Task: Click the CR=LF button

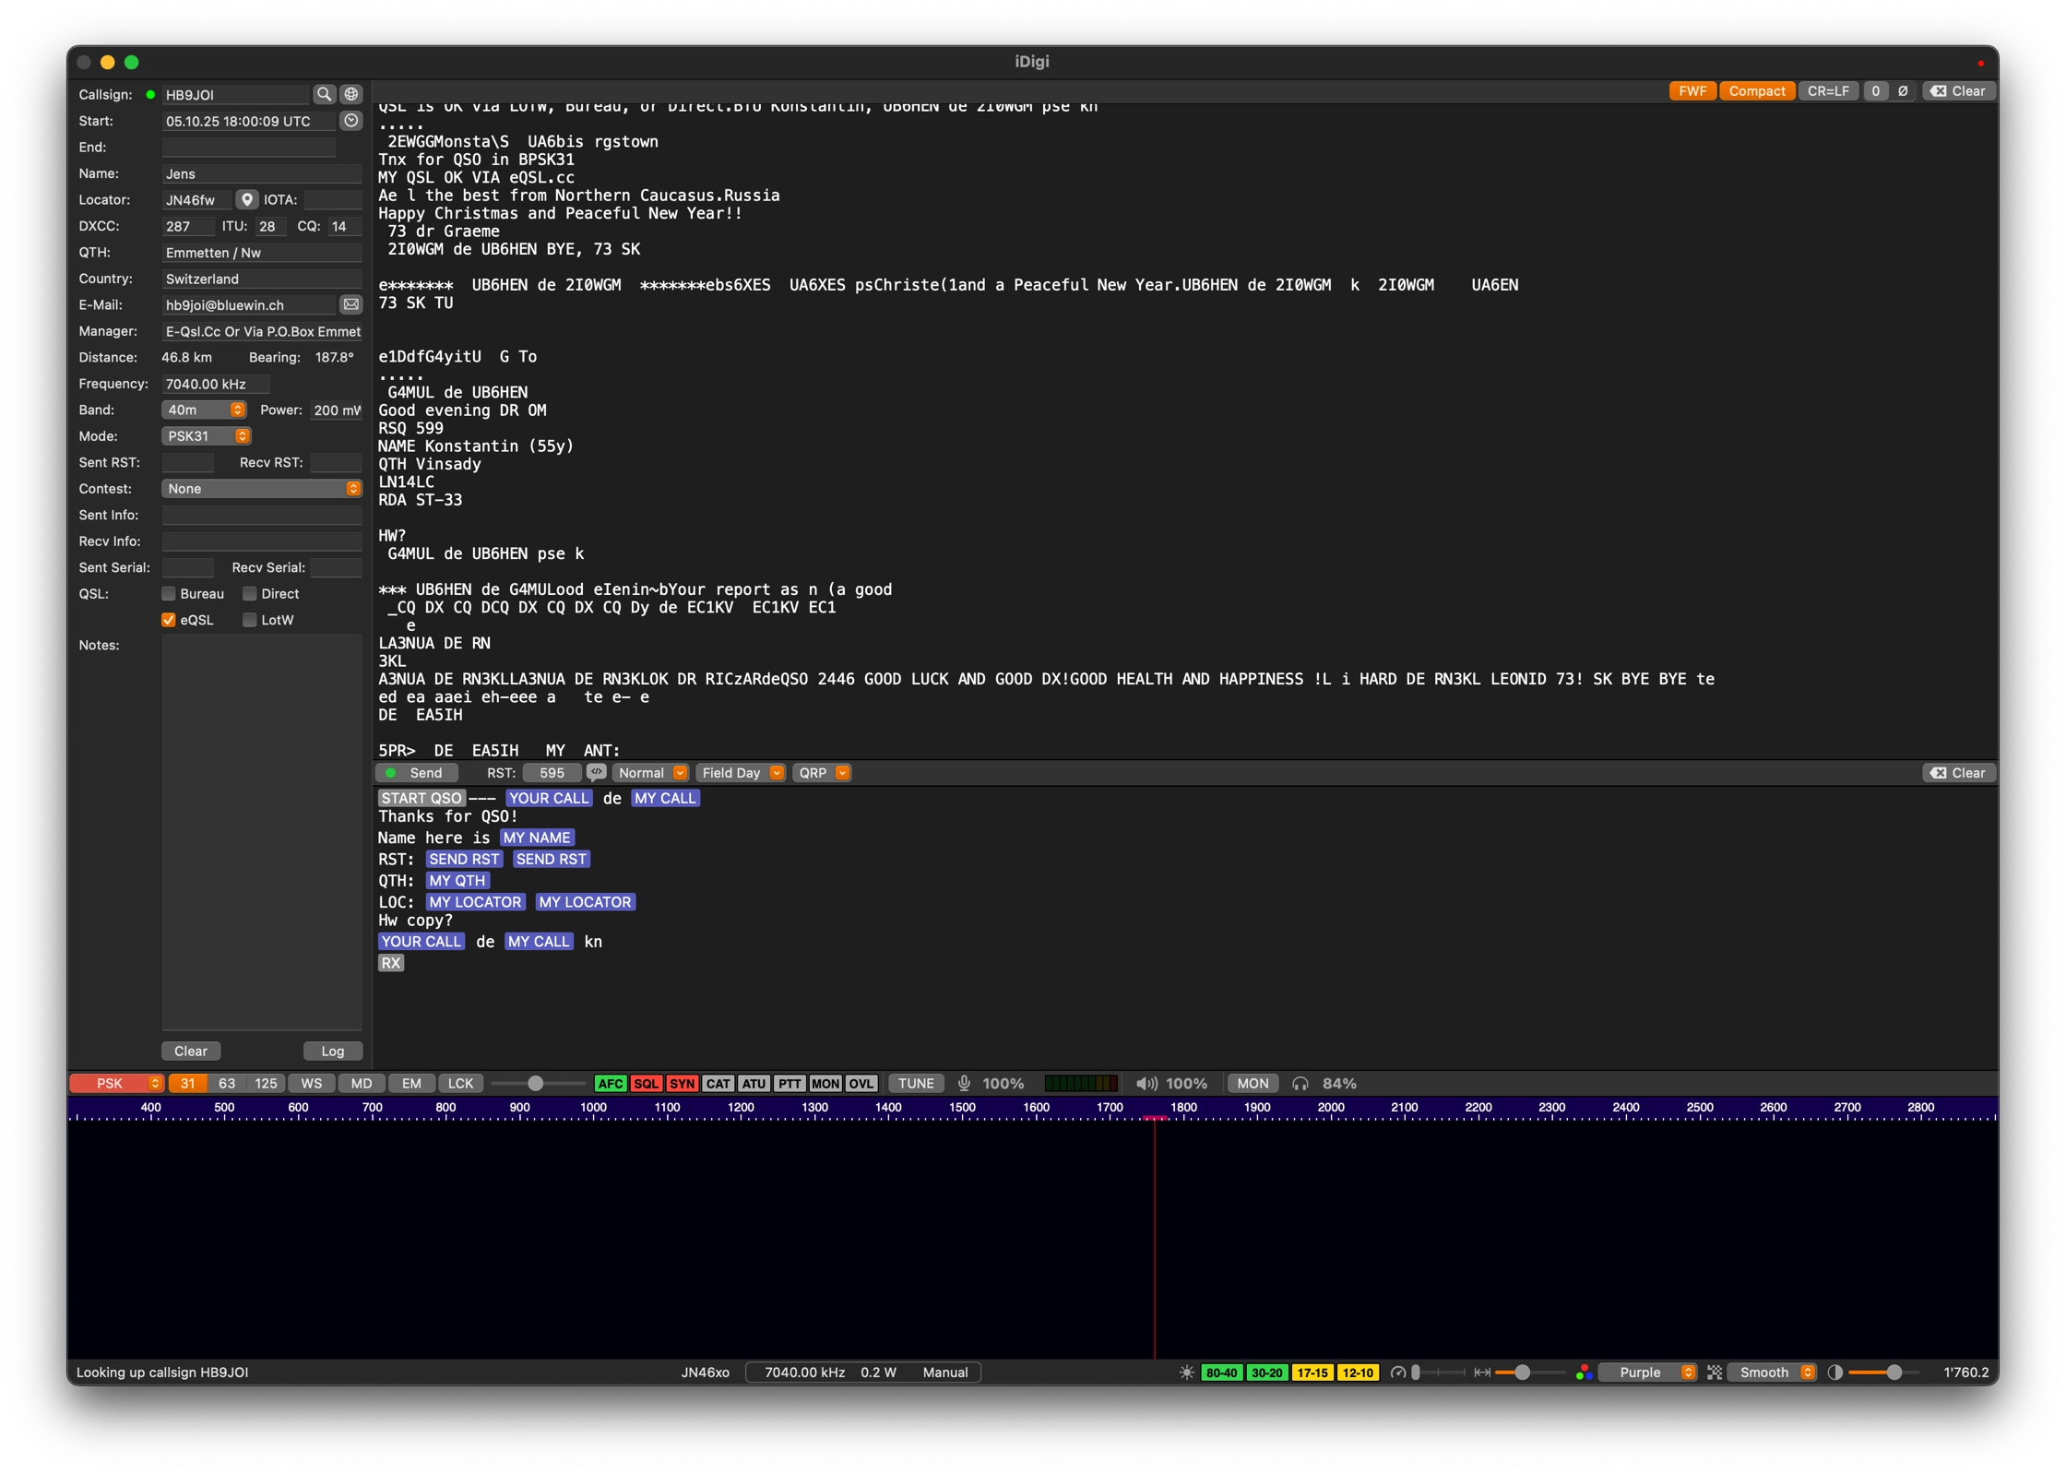Action: pyautogui.click(x=1828, y=91)
